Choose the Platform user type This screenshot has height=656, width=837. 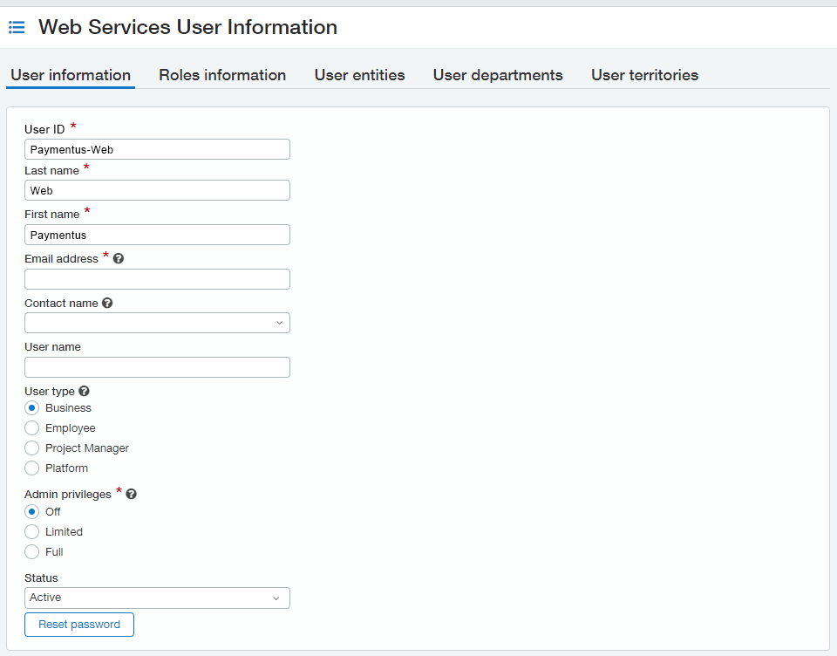click(x=32, y=468)
